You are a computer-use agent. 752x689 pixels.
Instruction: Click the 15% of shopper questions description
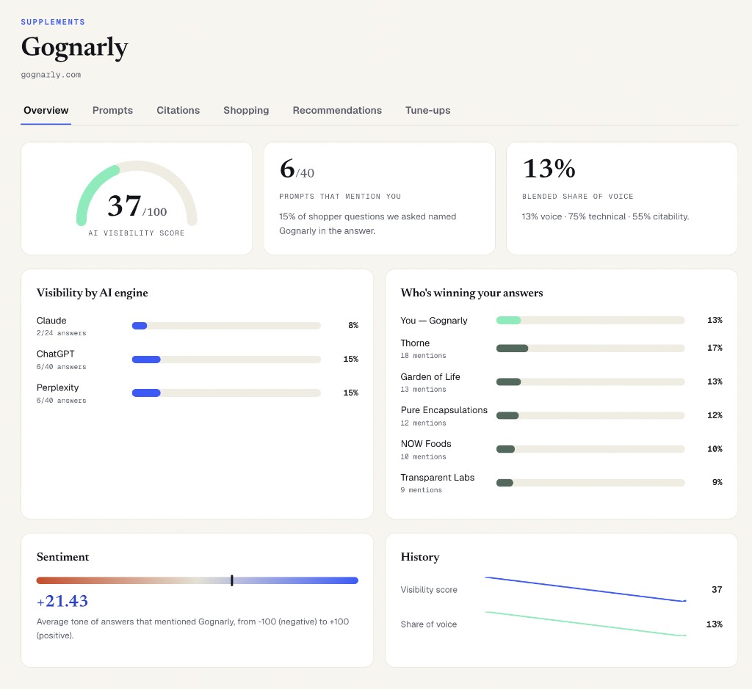pos(367,223)
